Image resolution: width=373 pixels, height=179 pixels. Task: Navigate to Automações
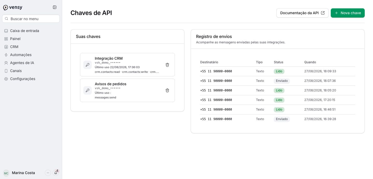tap(31, 55)
